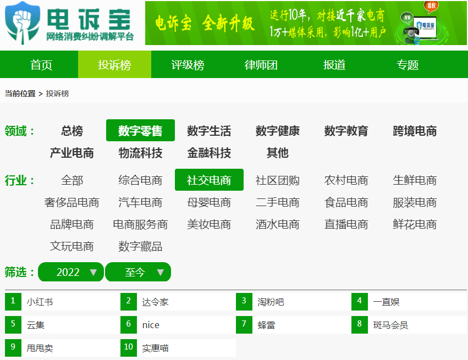Image resolution: width=468 pixels, height=360 pixels.
Task: Open the 评级榜 navigation tab
Action: pos(188,65)
